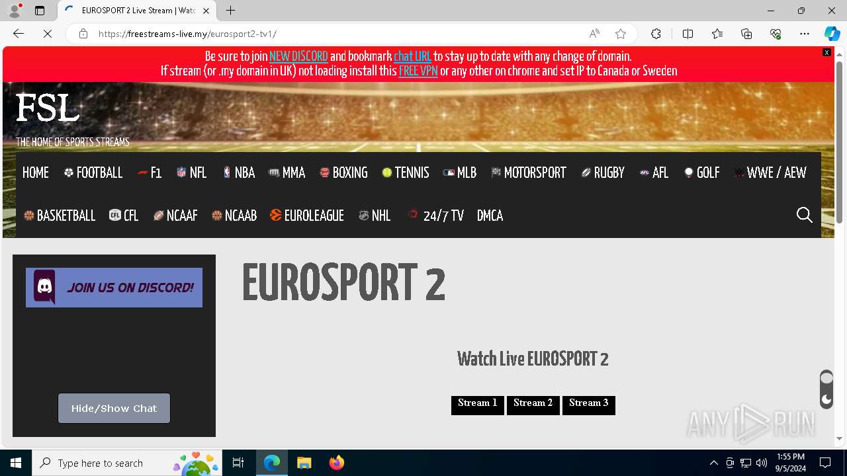Image resolution: width=847 pixels, height=476 pixels.
Task: Open the Copilot sidebar
Action: click(x=832, y=34)
